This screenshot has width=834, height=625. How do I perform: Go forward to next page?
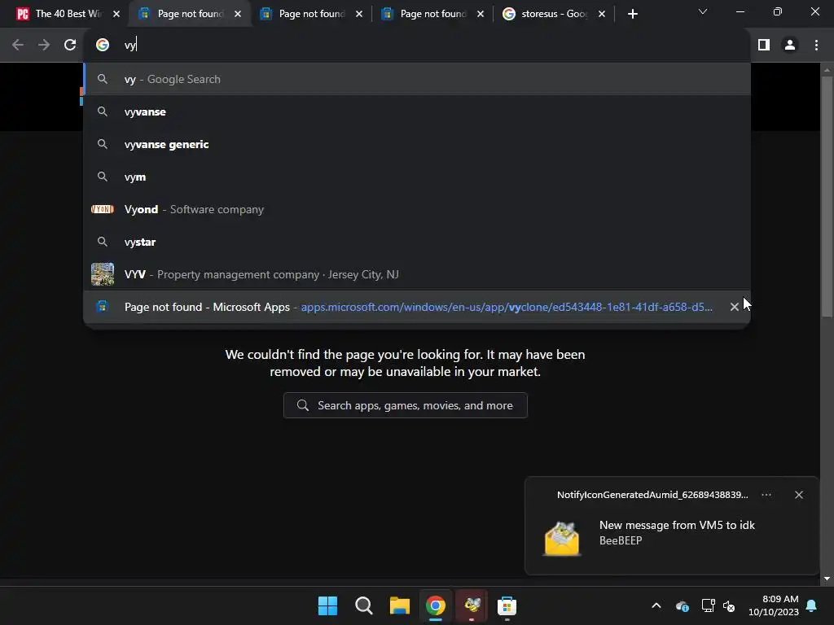pos(44,46)
